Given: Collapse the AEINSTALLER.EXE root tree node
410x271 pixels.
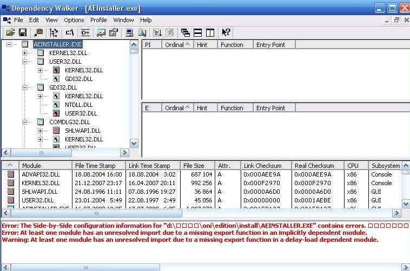Looking at the screenshot, I should (x=9, y=44).
